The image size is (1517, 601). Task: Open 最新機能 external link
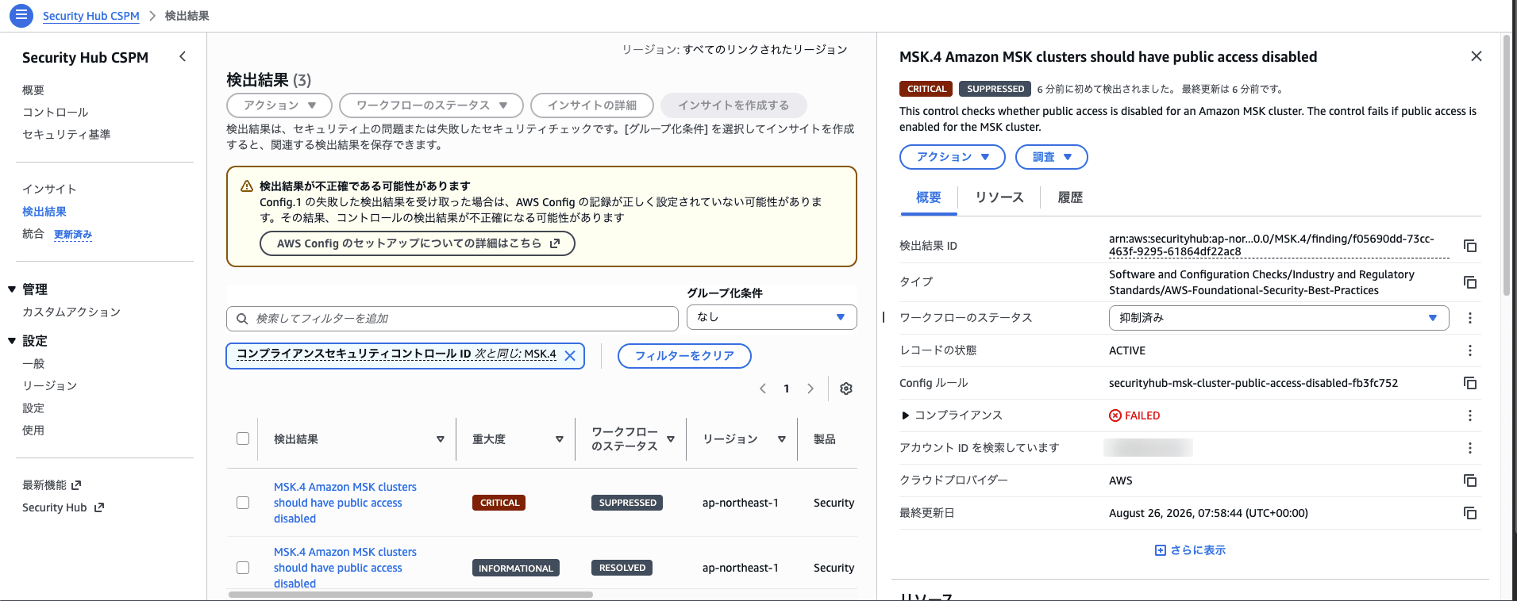52,485
